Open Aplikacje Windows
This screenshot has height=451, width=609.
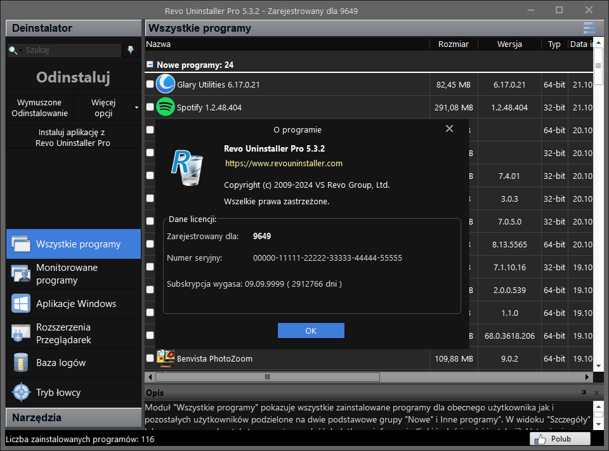pos(74,304)
